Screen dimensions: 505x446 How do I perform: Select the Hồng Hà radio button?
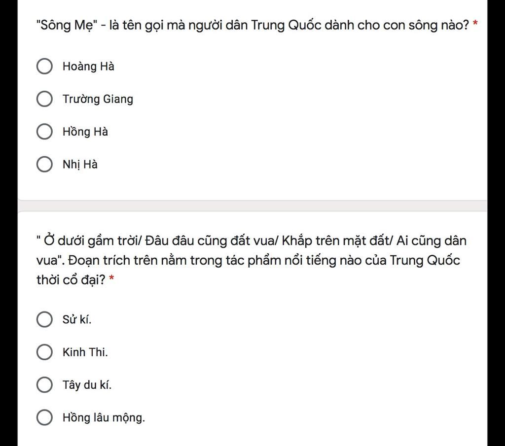pos(44,132)
